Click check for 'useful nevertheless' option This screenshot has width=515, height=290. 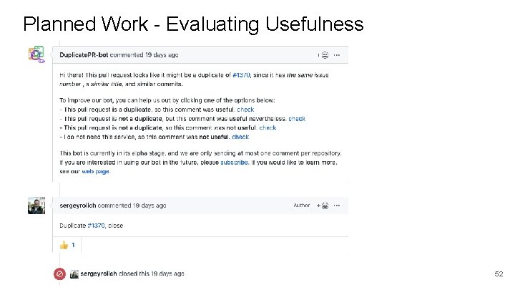[x=297, y=119]
